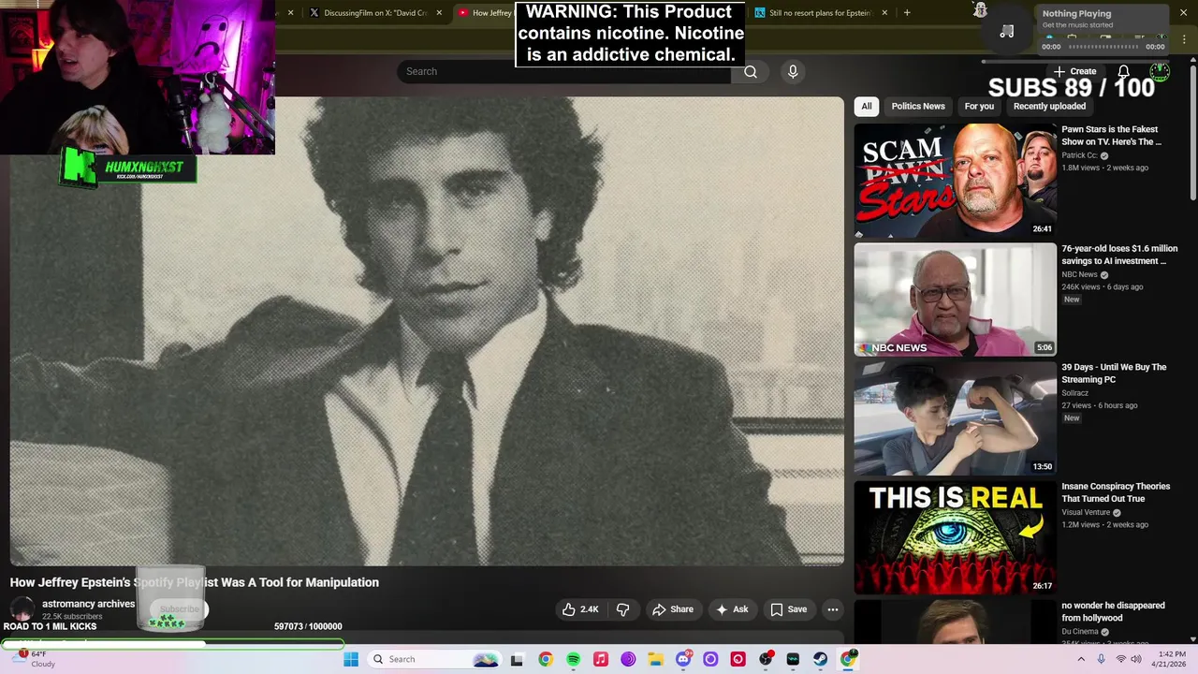The width and height of the screenshot is (1198, 674).
Task: Click the YouTube account avatar icon
Action: click(1160, 71)
